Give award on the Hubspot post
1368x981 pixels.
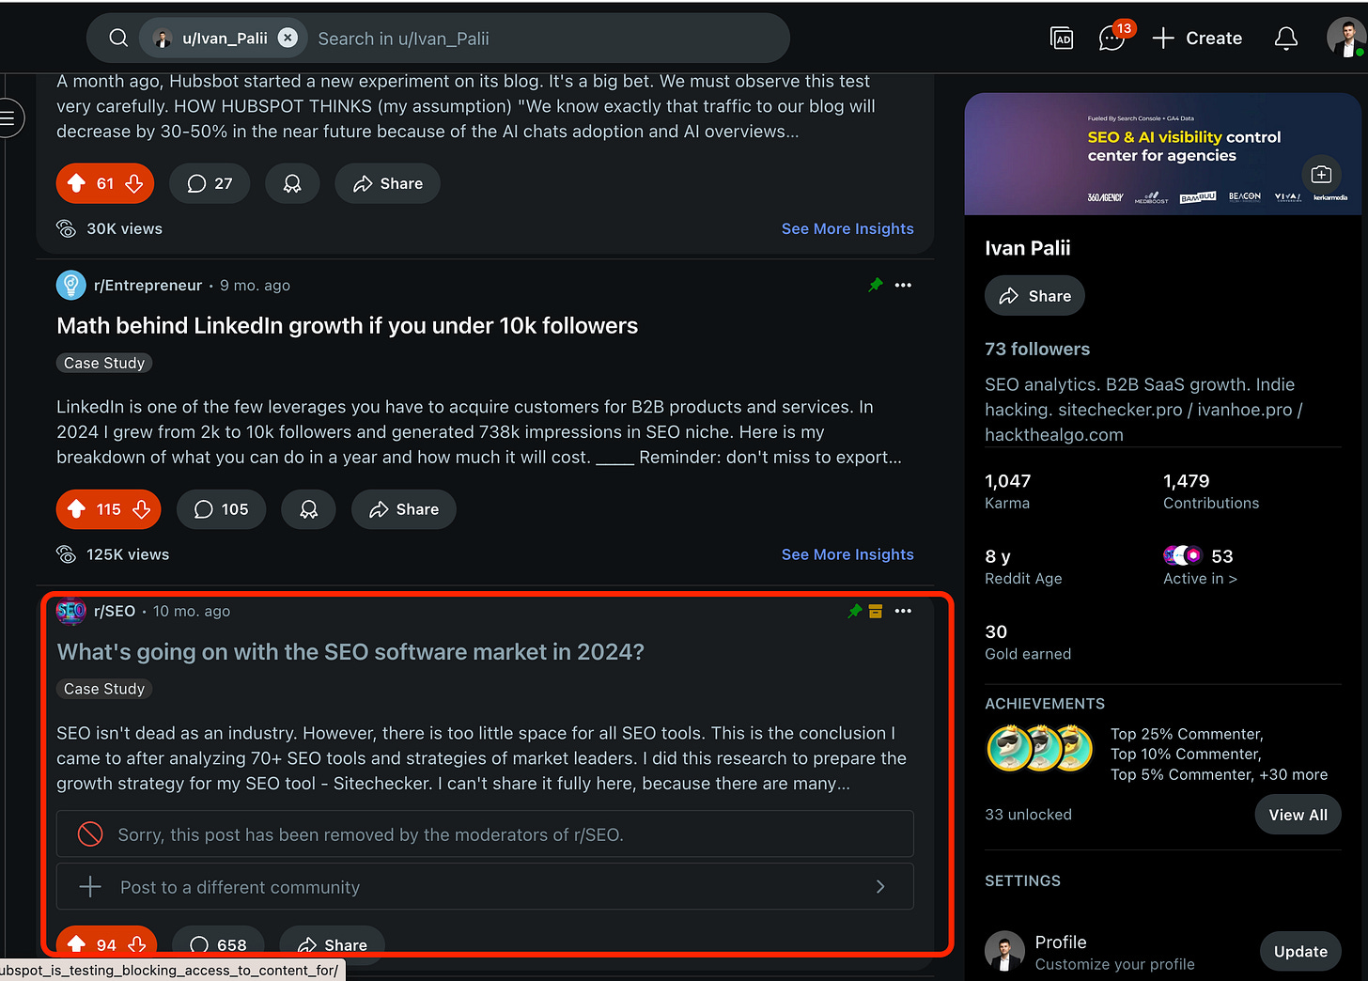(292, 183)
